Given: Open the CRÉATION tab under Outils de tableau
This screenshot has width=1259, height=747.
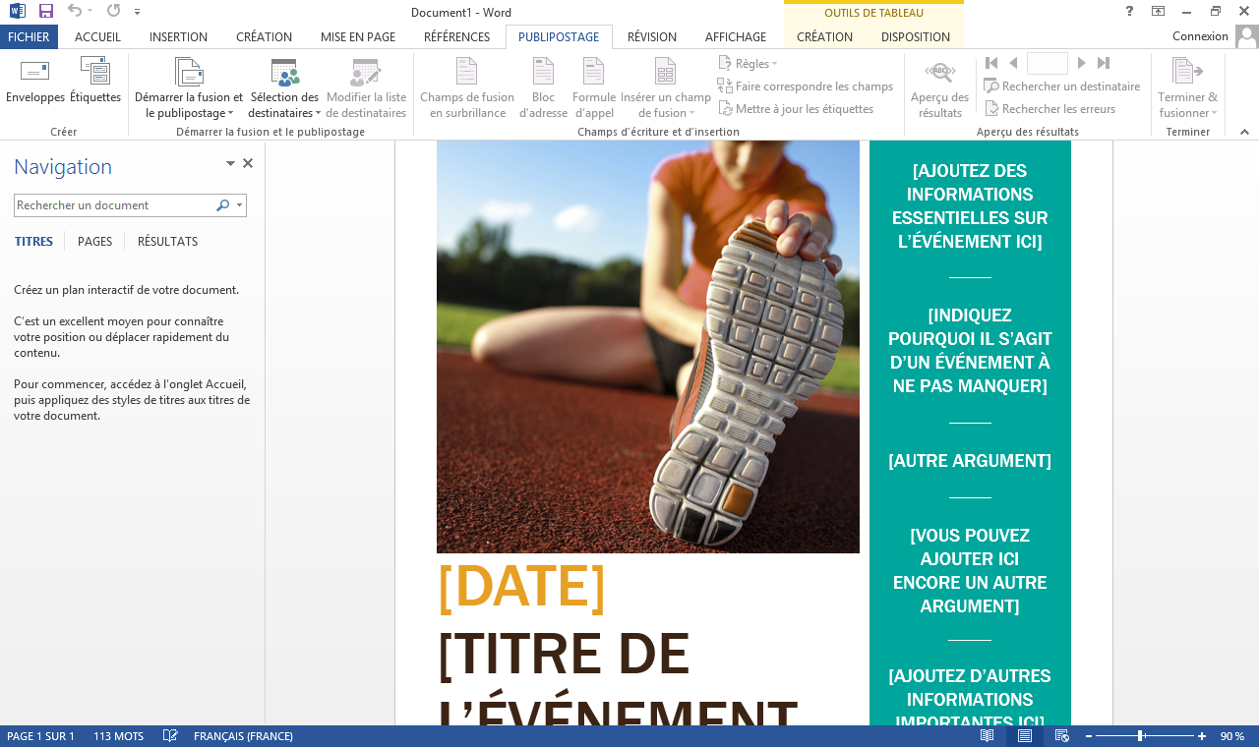Looking at the screenshot, I should (x=824, y=37).
